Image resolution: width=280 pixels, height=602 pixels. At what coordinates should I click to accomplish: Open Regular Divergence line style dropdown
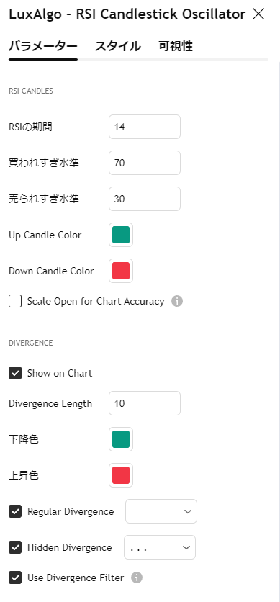(x=161, y=511)
